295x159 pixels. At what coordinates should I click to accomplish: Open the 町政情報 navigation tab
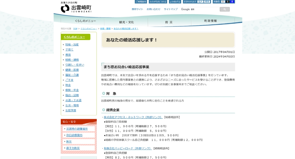click(211, 21)
